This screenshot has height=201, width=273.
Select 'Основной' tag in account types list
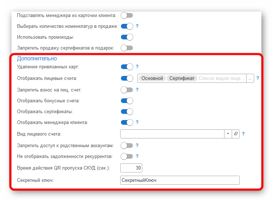click(x=152, y=78)
